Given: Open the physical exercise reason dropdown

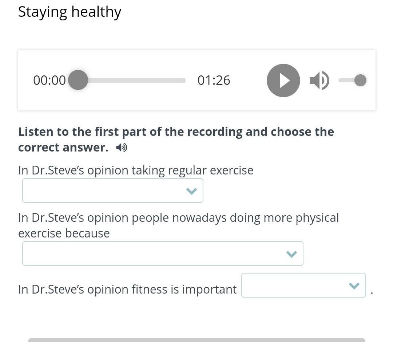Looking at the screenshot, I should coord(163,253).
